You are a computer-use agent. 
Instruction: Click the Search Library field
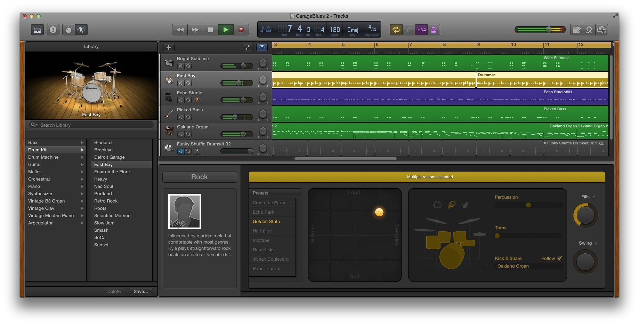(91, 125)
